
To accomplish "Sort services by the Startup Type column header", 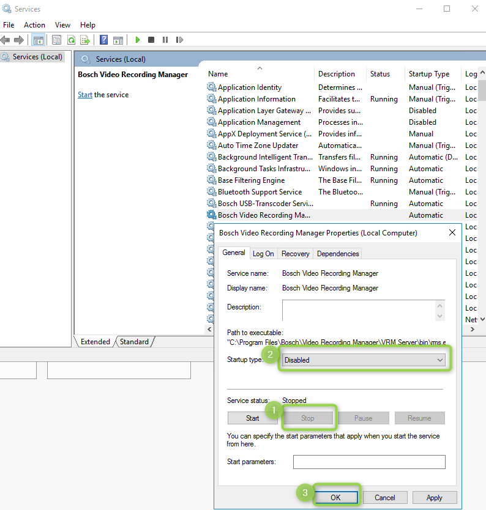I will click(x=428, y=74).
